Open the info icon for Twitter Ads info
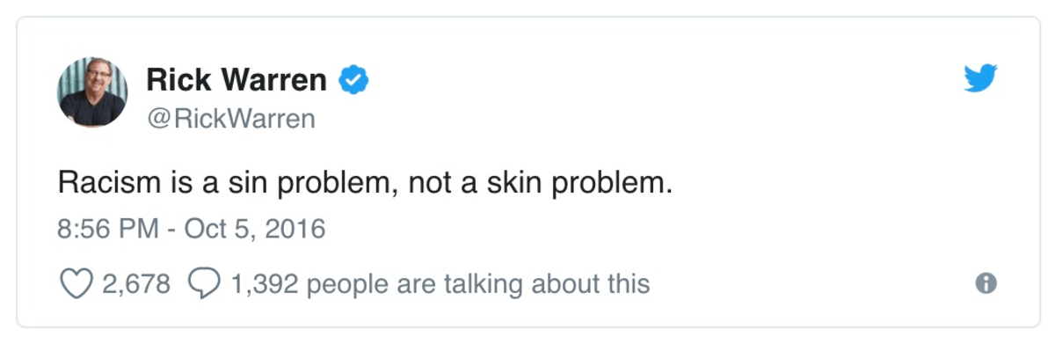1055x344 pixels. [986, 283]
